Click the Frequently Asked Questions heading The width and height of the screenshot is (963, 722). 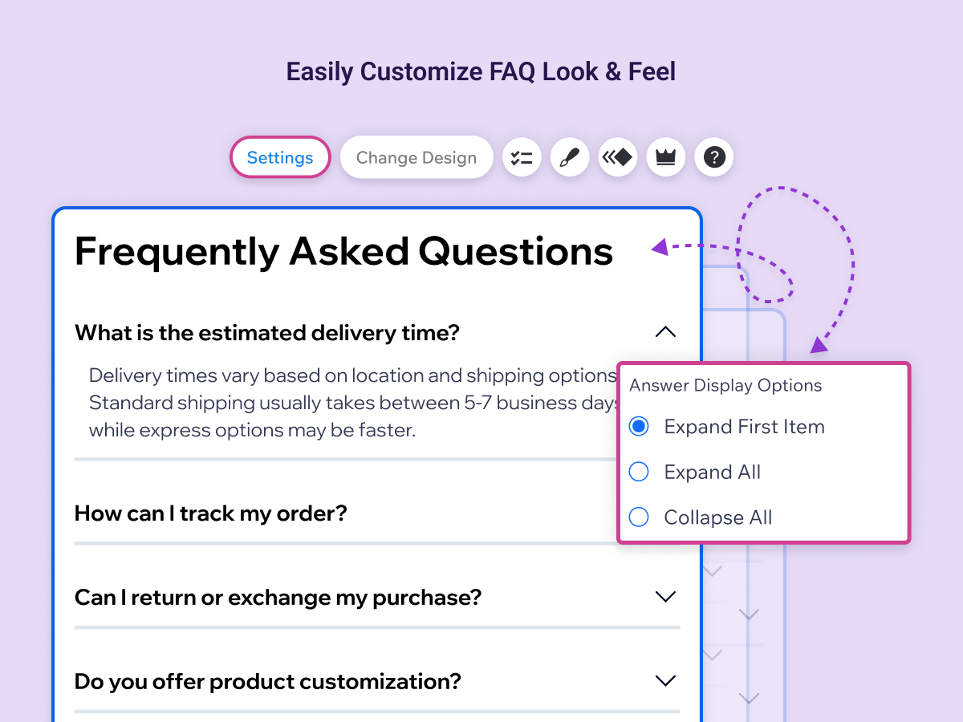(343, 252)
